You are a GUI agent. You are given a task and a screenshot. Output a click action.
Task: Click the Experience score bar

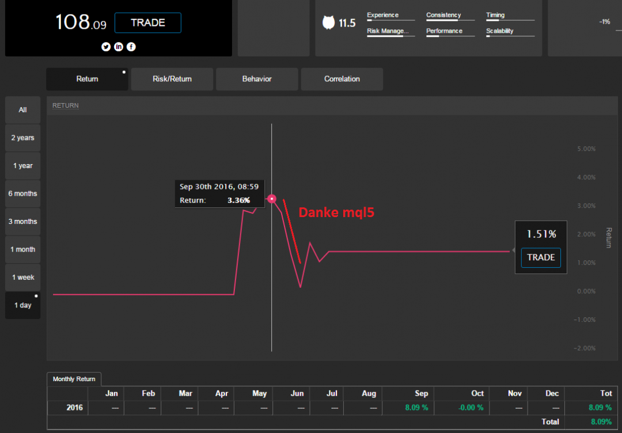390,20
